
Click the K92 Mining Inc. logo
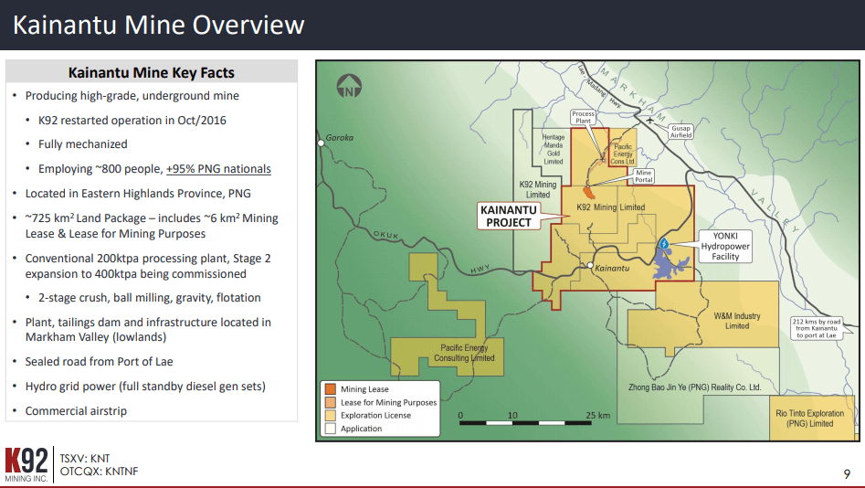26,464
